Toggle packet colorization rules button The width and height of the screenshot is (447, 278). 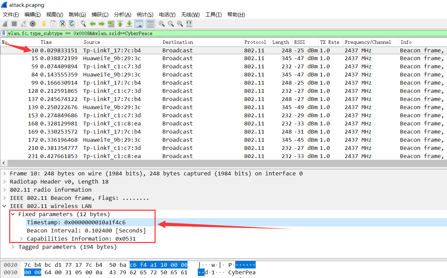[150, 24]
